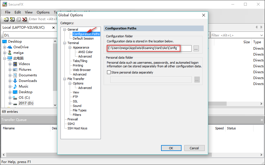Open the Filter dropdown arrow
The image size is (265, 165).
pyautogui.click(x=262, y=35)
